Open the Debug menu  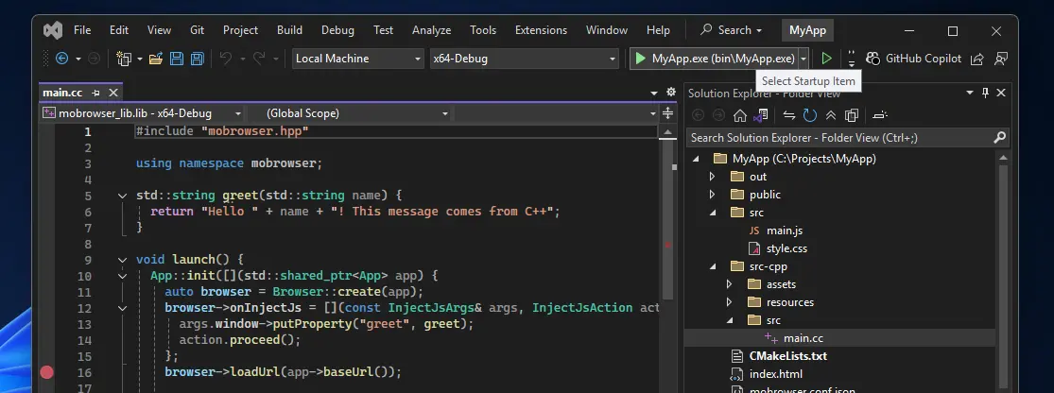click(337, 30)
